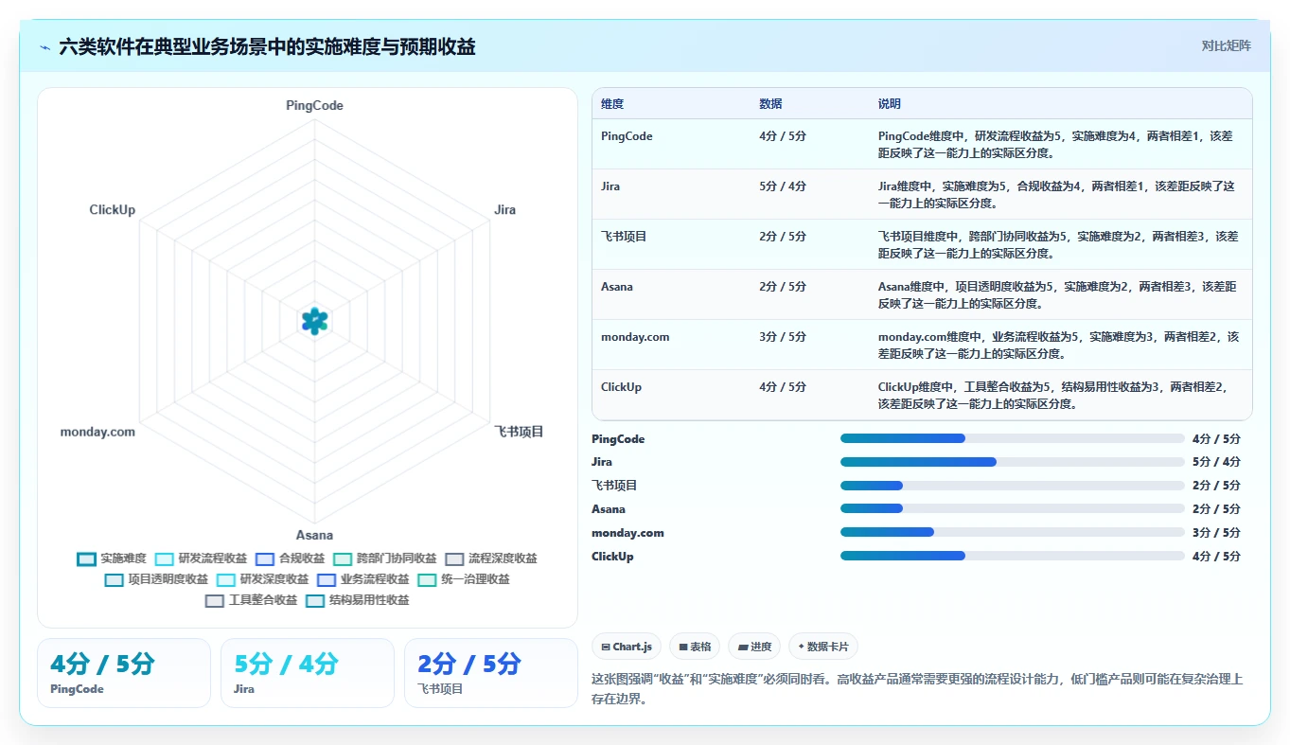Viewport: 1290px width, 745px height.
Task: Click the PingCode radar axis label
Action: point(315,106)
